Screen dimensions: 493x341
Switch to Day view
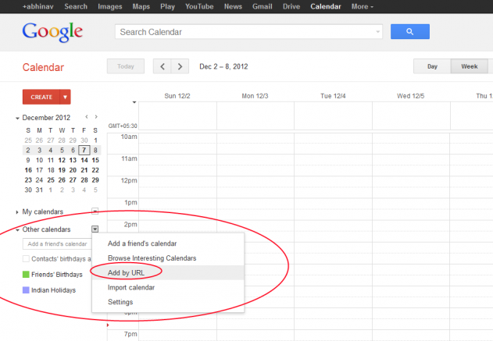coord(432,67)
